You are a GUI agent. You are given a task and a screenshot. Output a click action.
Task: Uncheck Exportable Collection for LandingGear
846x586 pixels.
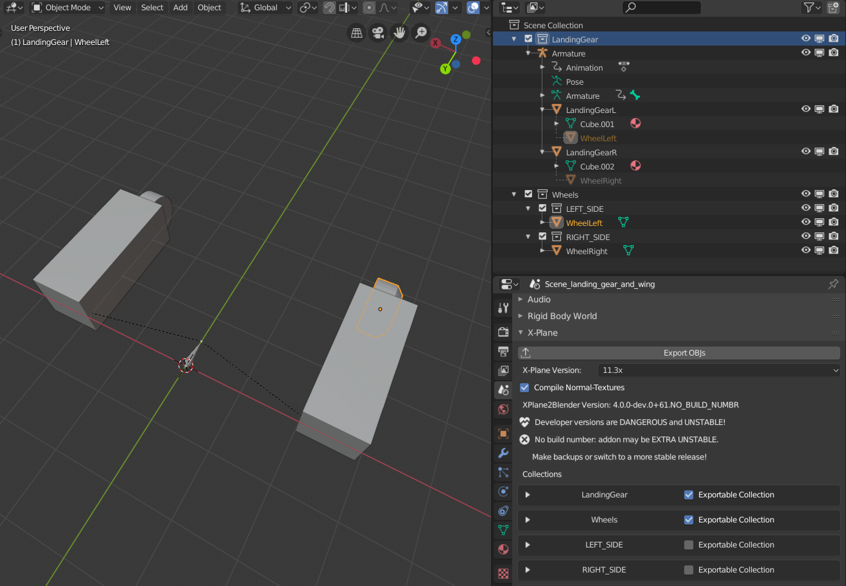coord(689,495)
